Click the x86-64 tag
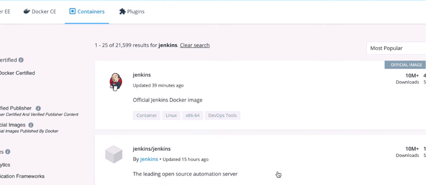This screenshot has height=185, width=430. click(x=193, y=115)
